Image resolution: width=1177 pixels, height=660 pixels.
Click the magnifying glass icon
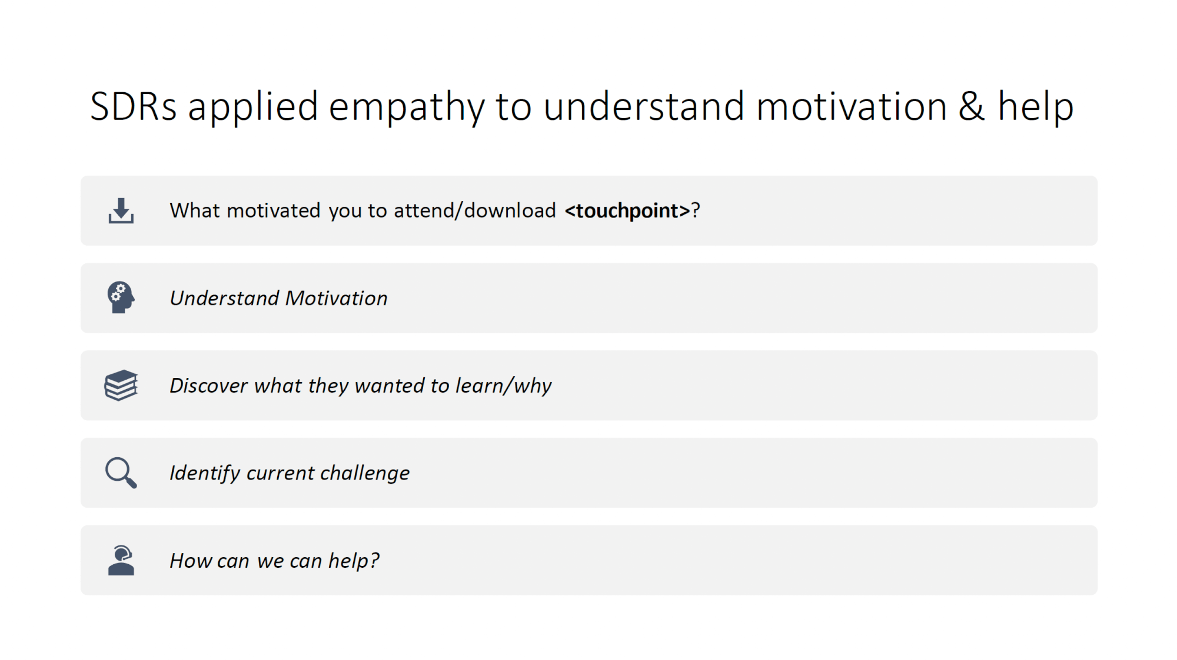point(121,473)
